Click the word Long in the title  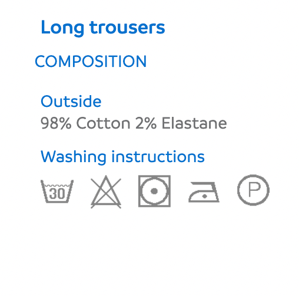click(x=62, y=28)
